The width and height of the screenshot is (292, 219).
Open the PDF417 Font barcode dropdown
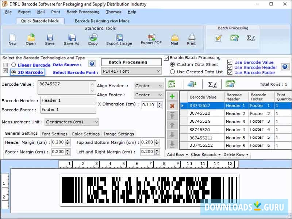[x=131, y=71]
